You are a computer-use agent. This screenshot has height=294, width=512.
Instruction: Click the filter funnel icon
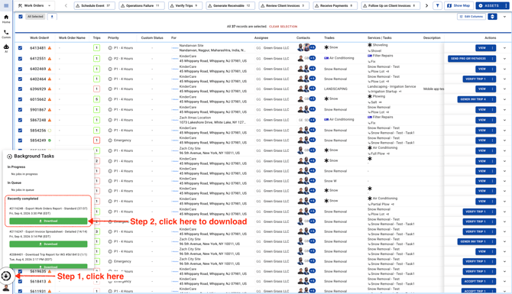point(438,5)
